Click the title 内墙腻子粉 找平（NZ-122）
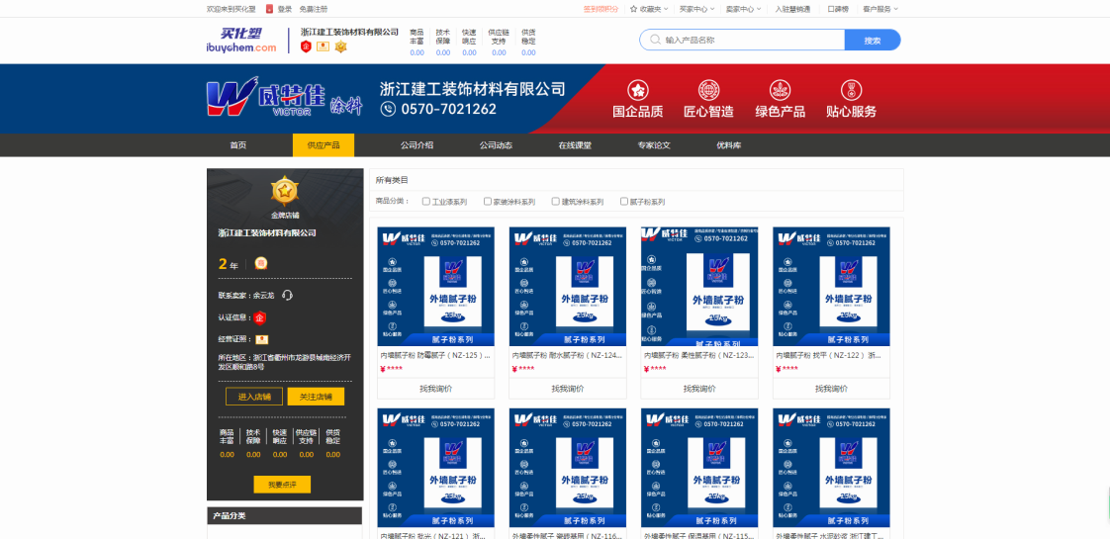Screen dimensions: 1110x539 [x=830, y=355]
